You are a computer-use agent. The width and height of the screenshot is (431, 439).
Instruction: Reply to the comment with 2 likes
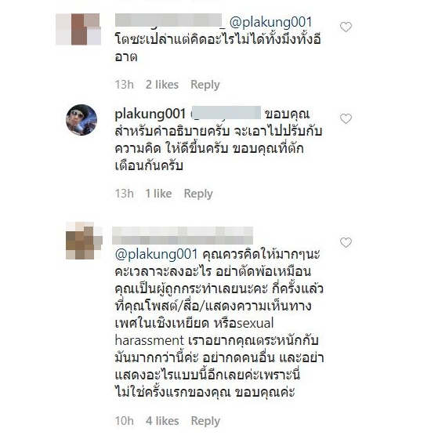tap(205, 85)
